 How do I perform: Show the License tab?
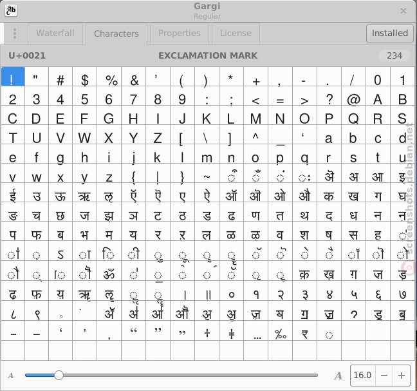point(236,33)
